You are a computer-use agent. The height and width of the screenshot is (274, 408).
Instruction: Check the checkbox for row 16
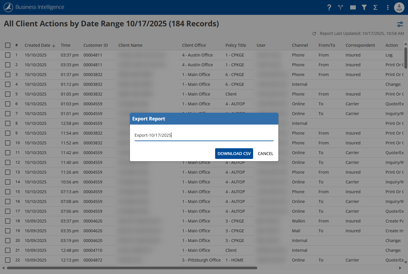(x=8, y=202)
